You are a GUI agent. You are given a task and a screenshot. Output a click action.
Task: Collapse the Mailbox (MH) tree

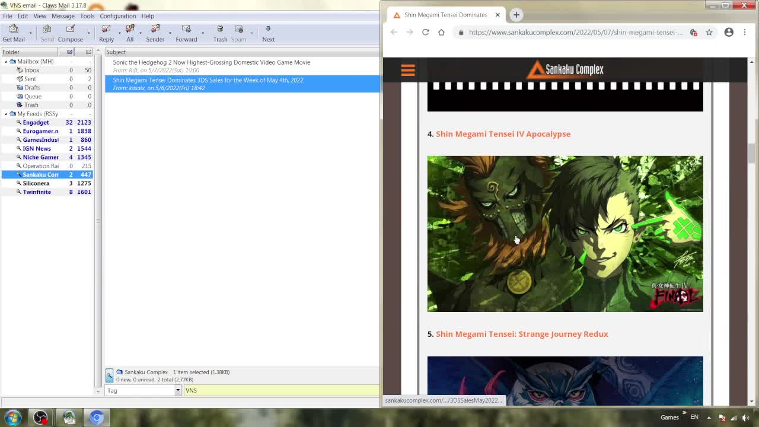6,62
